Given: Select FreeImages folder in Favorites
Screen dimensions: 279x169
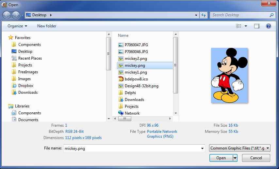Looking at the screenshot, I should pyautogui.click(x=25, y=72).
